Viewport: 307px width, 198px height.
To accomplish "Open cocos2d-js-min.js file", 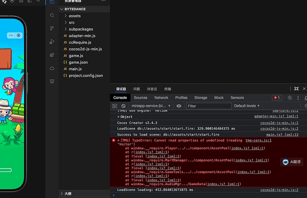I will 85,49.
